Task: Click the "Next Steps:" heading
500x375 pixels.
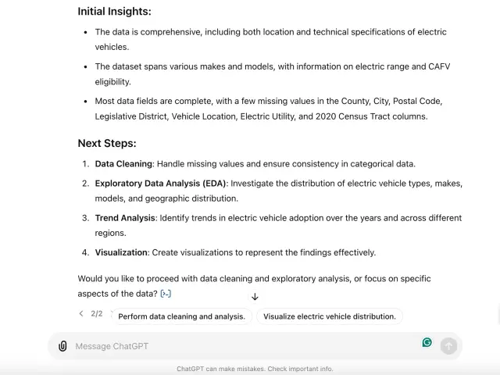Action: coord(107,143)
